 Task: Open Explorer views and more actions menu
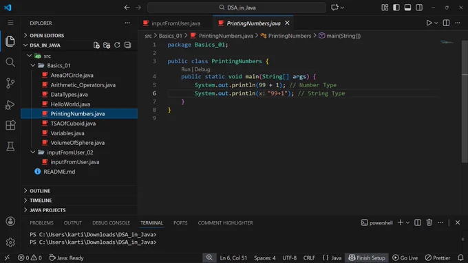(127, 23)
